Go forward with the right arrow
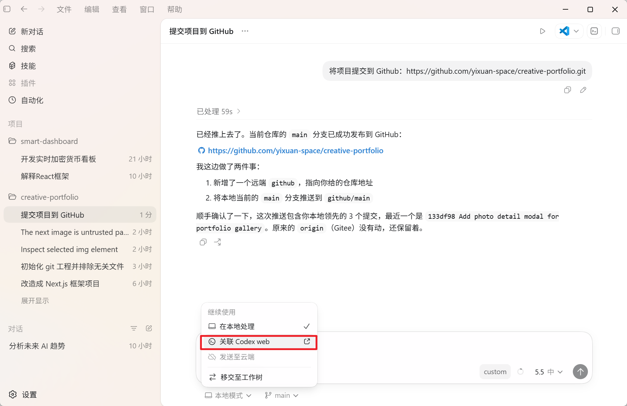 point(41,9)
